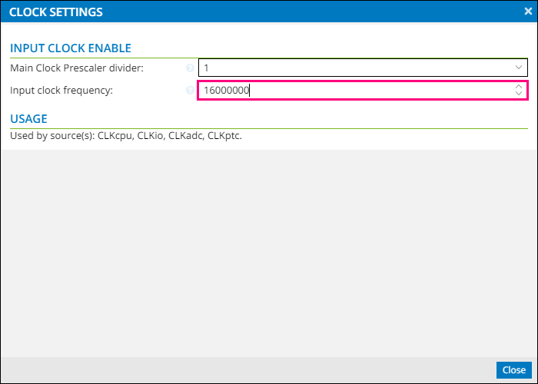
Task: Decrease input clock frequency with the down arrow
Action: tap(519, 93)
